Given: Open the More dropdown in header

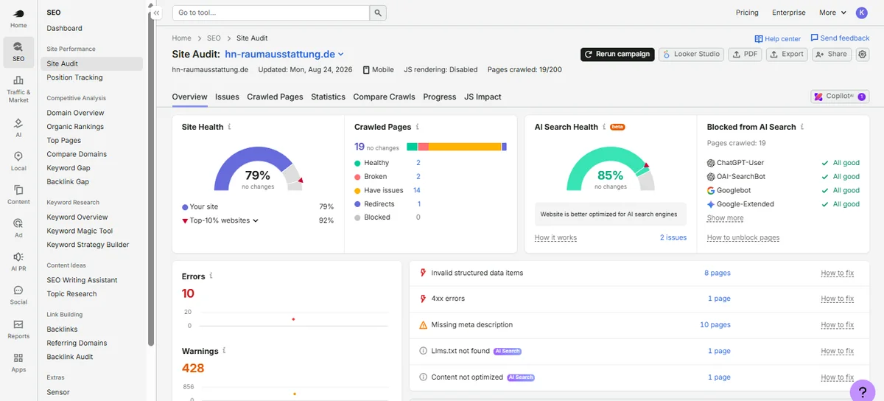Looking at the screenshot, I should pyautogui.click(x=832, y=13).
